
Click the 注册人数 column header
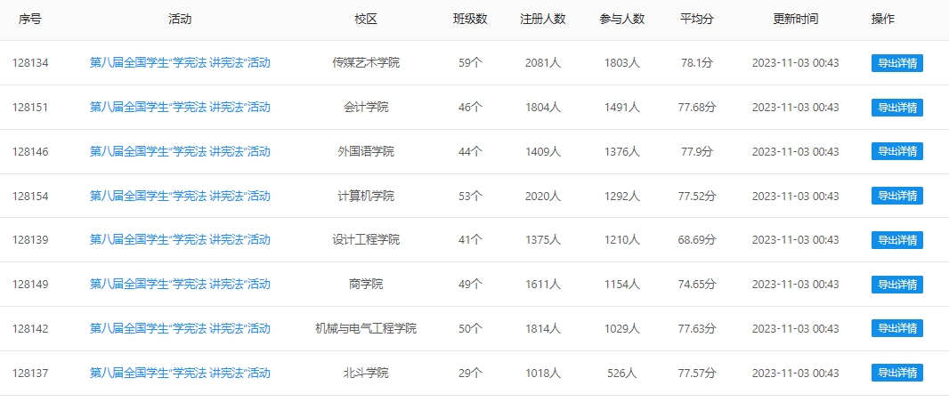[x=543, y=20]
